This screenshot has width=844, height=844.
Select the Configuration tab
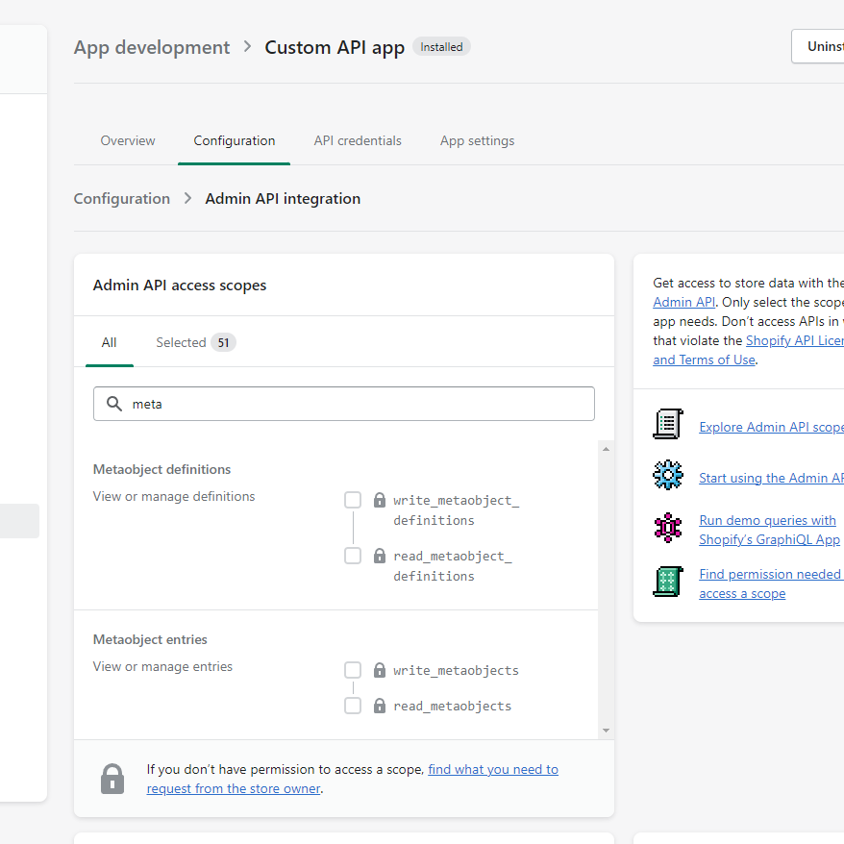[x=235, y=141]
